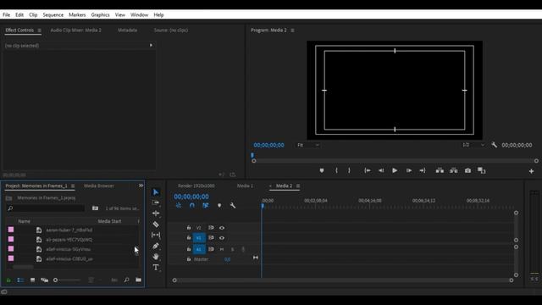
Task: Click the Lift button
Action: (x=440, y=170)
